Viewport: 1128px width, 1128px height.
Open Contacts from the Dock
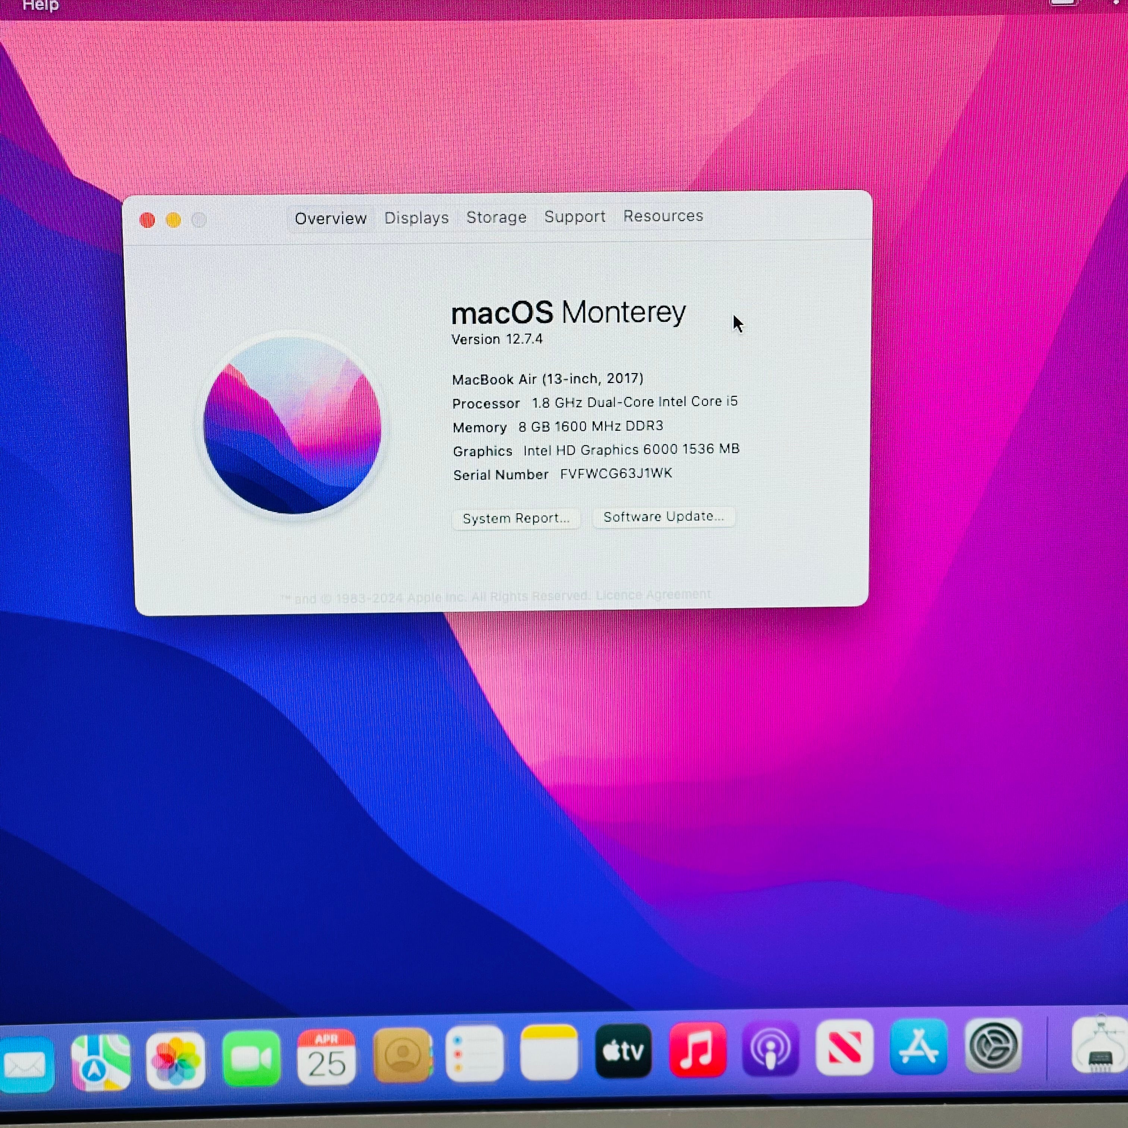pos(402,1055)
